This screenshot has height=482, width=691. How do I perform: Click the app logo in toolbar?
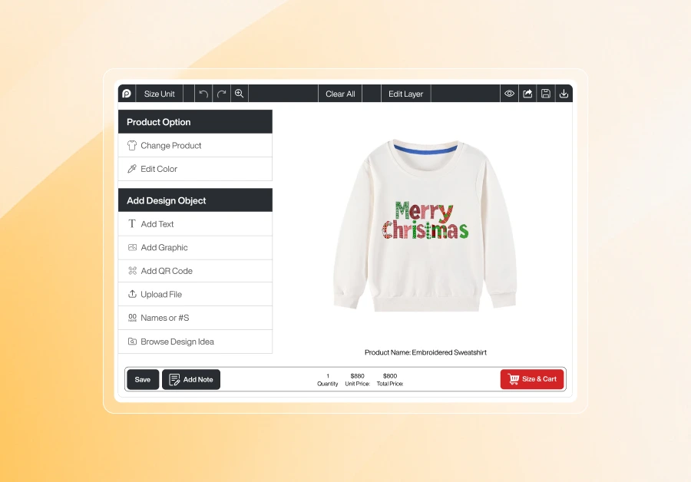pyautogui.click(x=127, y=94)
